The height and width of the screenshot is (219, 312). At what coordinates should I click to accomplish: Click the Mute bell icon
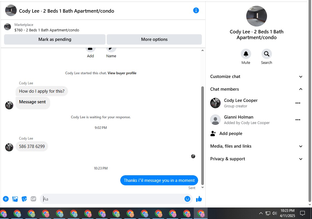[246, 54]
